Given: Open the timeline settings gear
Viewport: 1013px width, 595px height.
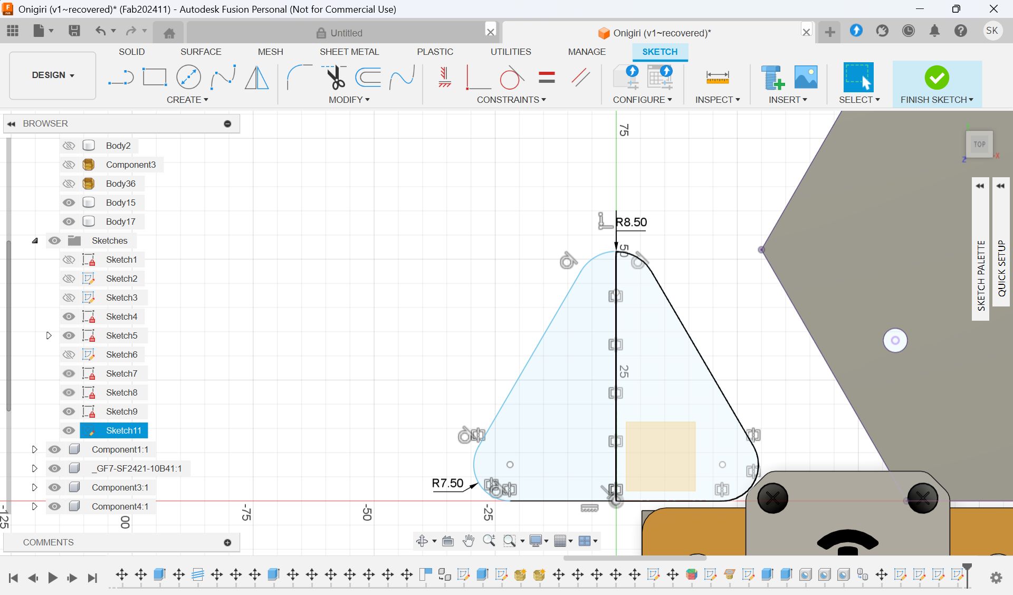Looking at the screenshot, I should (x=996, y=578).
